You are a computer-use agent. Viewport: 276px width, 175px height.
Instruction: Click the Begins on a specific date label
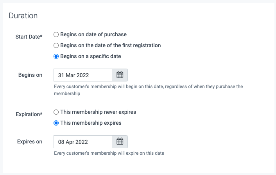tap(91, 56)
